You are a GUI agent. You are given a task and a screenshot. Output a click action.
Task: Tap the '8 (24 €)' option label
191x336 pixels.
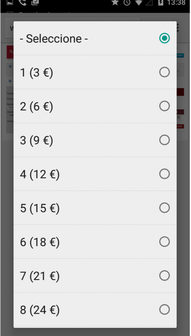pyautogui.click(x=40, y=310)
